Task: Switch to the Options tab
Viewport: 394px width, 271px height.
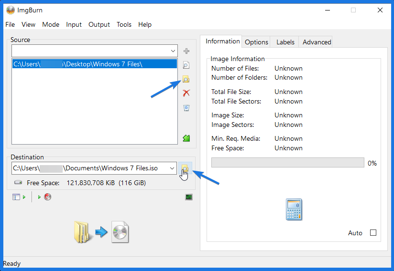Action: tap(256, 42)
